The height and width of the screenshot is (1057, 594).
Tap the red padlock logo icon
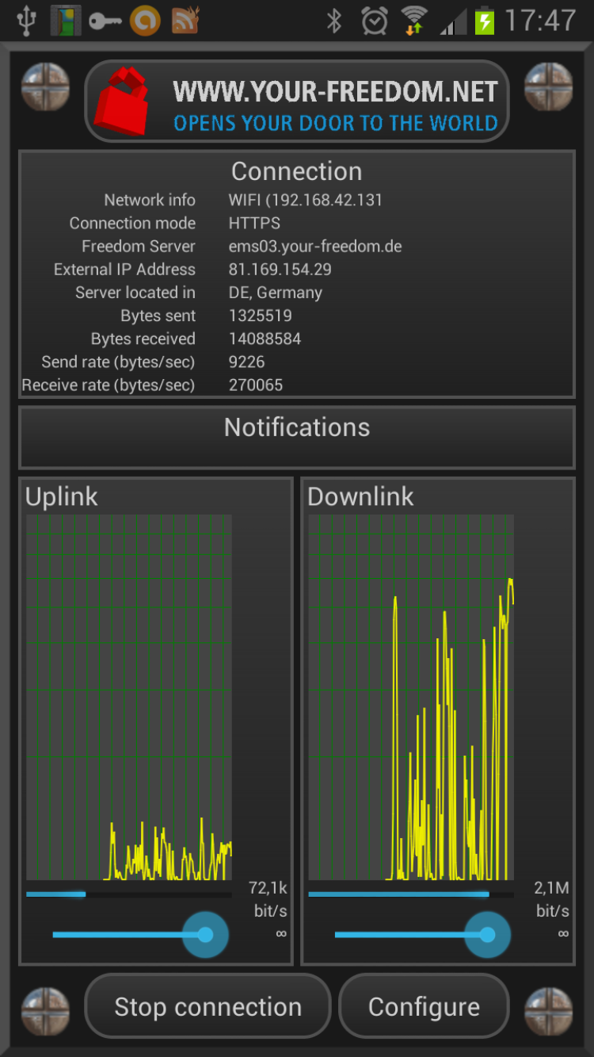(x=121, y=101)
